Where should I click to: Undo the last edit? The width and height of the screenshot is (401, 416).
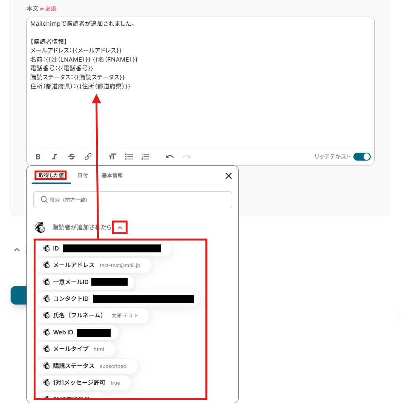[x=170, y=157]
